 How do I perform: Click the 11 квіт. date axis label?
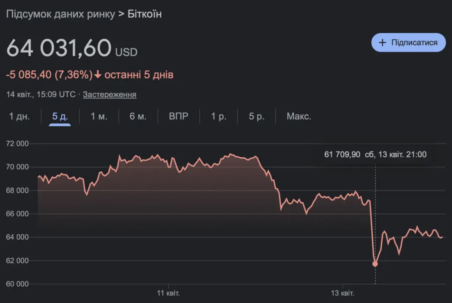(x=168, y=293)
